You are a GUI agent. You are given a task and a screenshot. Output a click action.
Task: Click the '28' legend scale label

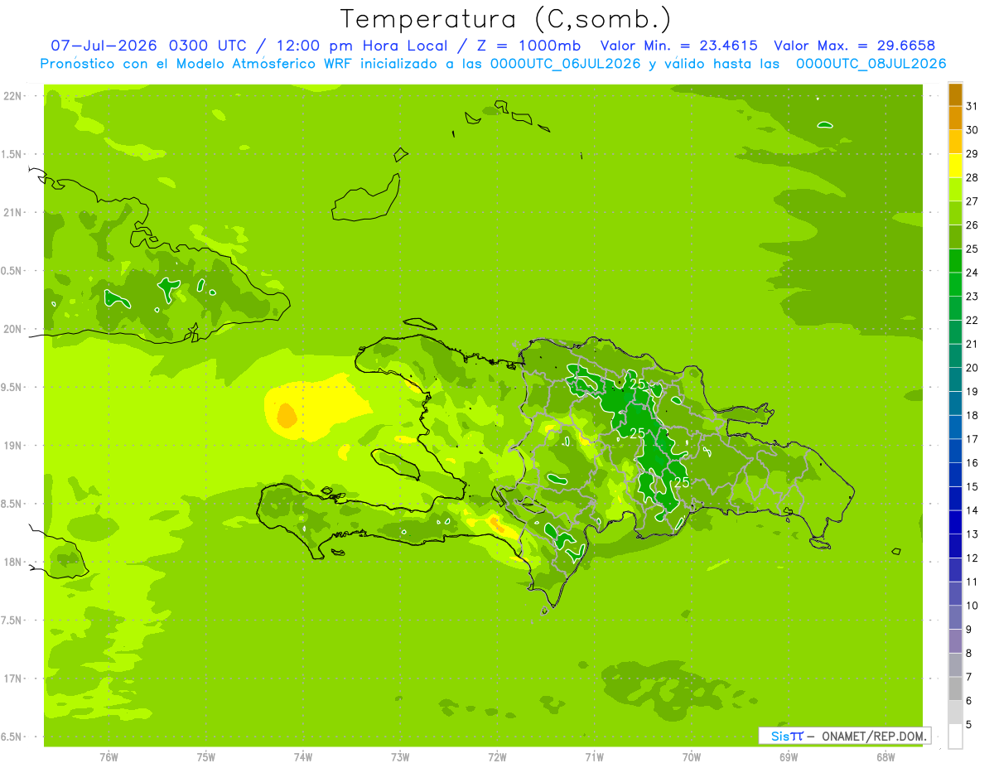pos(972,177)
